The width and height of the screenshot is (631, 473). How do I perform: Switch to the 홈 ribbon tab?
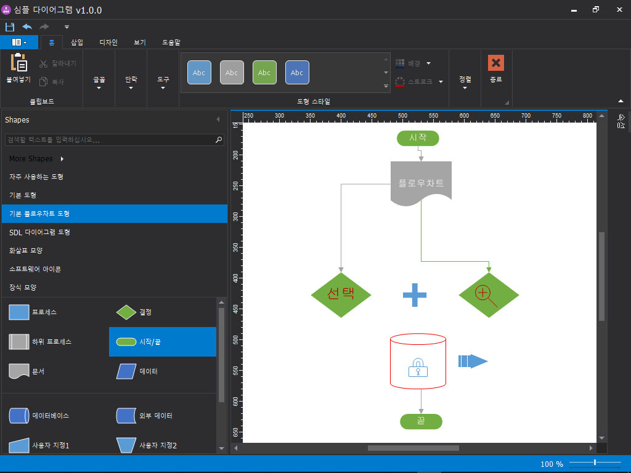tap(52, 42)
